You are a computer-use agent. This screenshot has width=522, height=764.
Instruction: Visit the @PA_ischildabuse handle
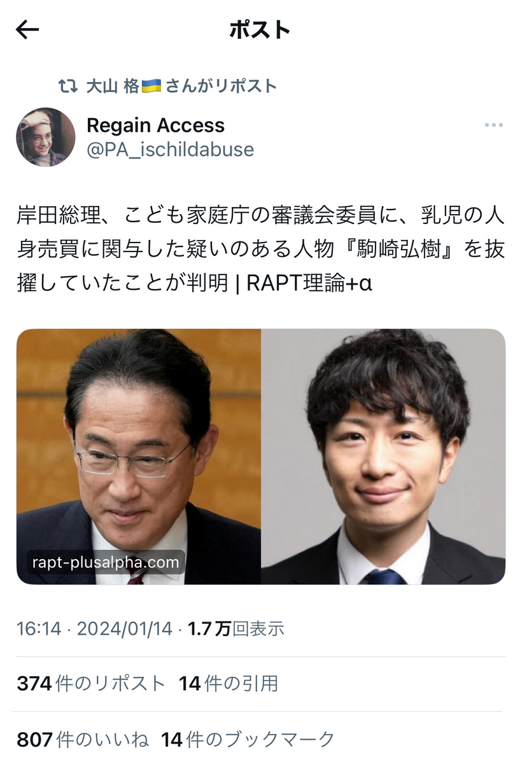pos(170,150)
